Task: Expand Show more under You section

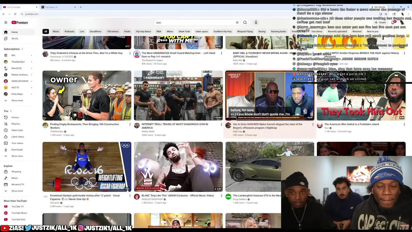Action: (x=19, y=156)
